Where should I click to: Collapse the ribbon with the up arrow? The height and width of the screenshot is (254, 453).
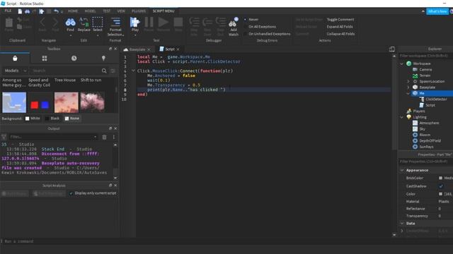tap(423, 11)
